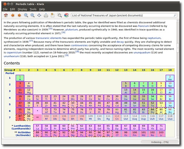Open the Tools menu

point(33,9)
